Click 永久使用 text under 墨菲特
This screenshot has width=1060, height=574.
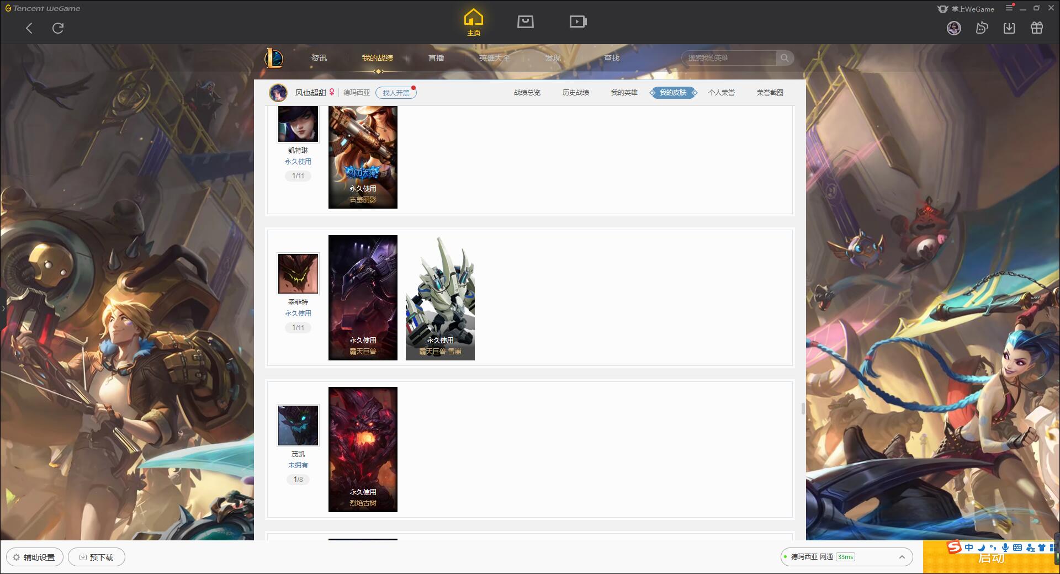tap(298, 313)
